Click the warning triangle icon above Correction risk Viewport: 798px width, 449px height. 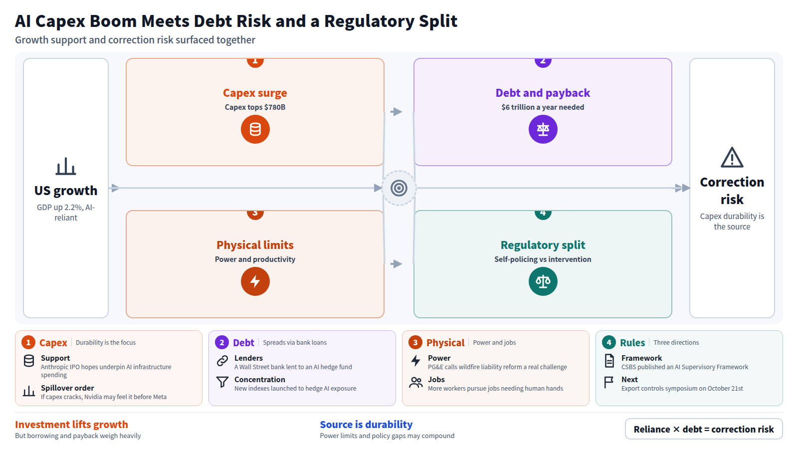pos(732,157)
